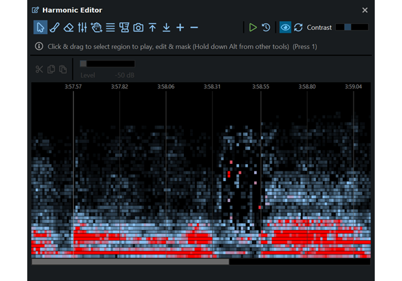
Task: Click the upward arrow shift icon
Action: click(153, 27)
